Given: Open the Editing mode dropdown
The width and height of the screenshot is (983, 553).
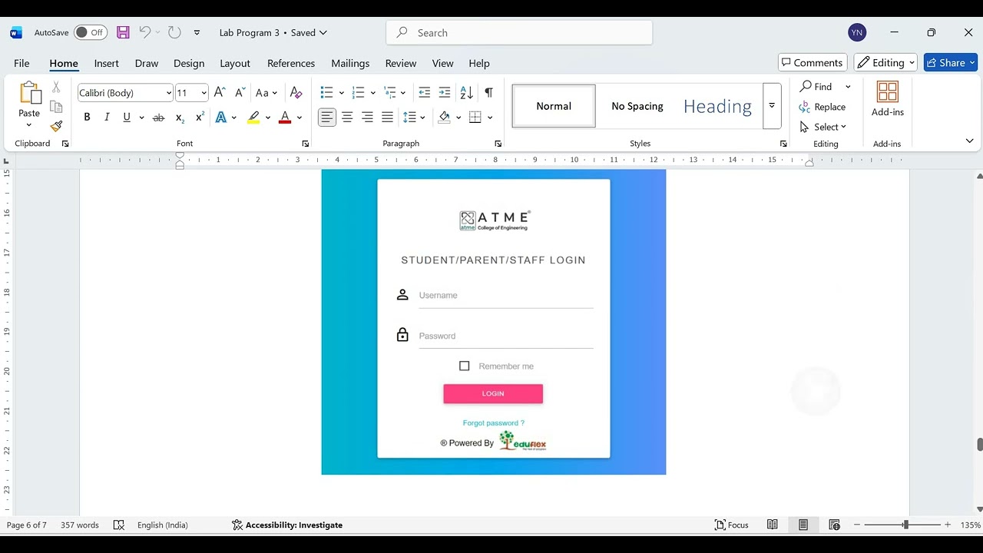Looking at the screenshot, I should coord(886,63).
